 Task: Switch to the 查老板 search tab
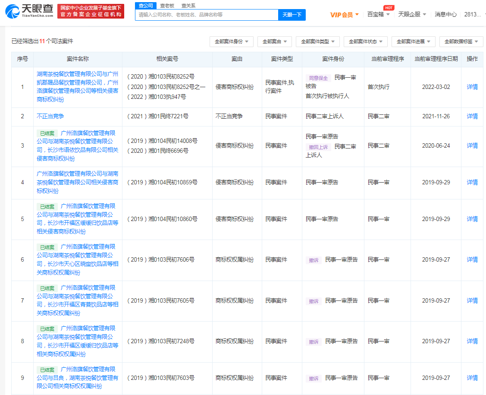(x=167, y=6)
